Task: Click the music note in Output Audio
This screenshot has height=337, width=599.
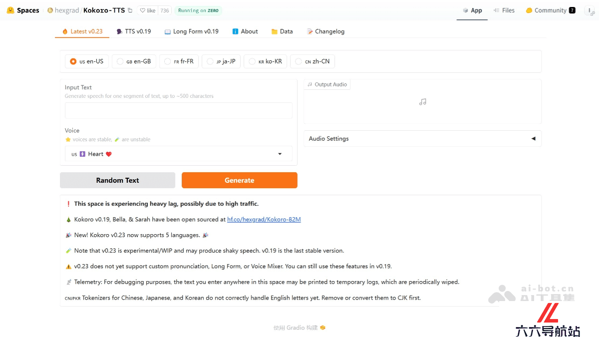Action: tap(423, 102)
